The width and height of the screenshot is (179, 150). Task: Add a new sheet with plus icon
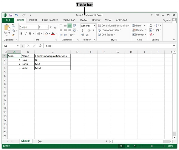coord(40,141)
